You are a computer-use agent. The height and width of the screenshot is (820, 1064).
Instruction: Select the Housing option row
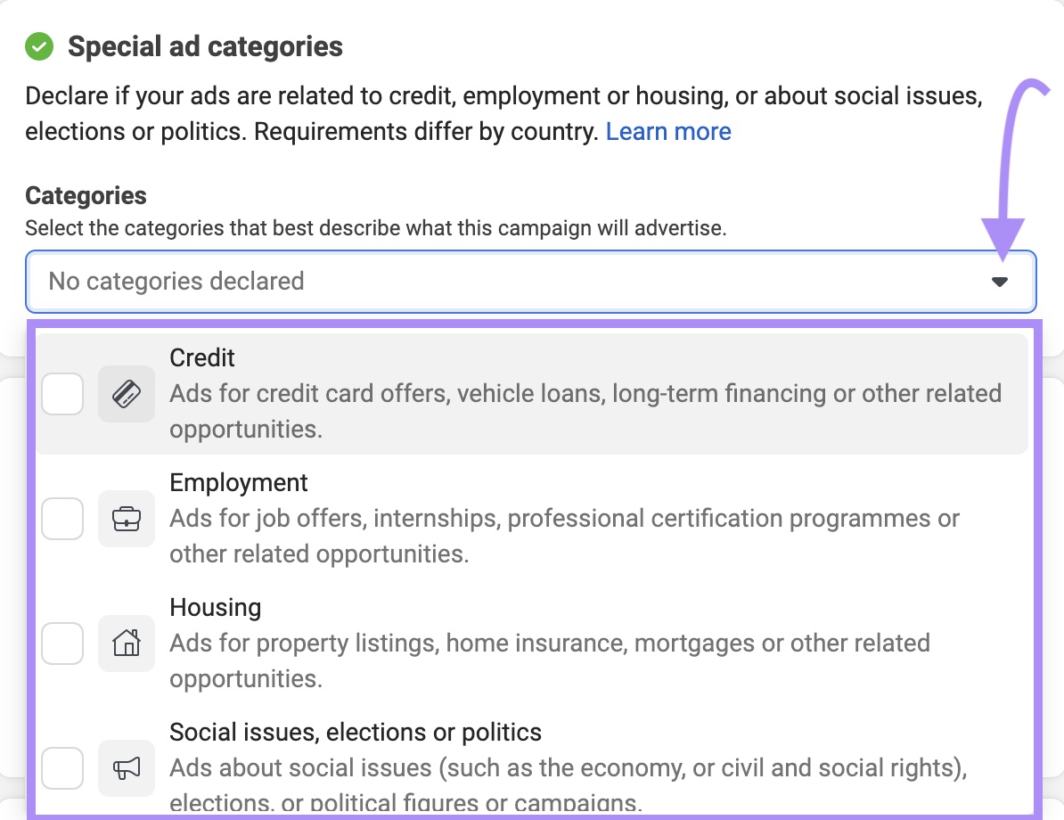(x=535, y=643)
